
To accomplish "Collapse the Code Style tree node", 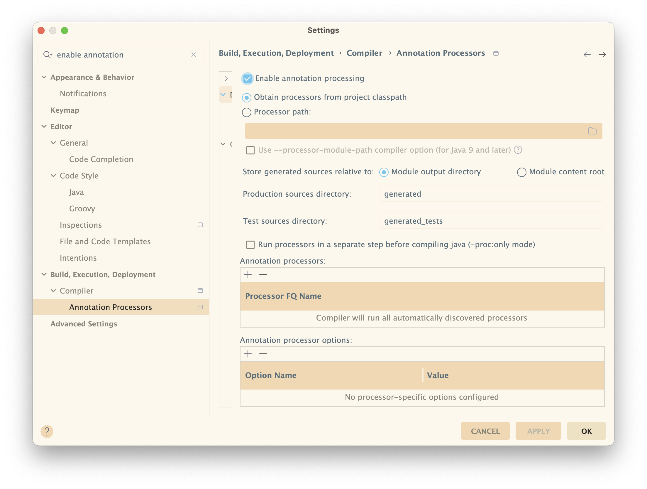I will pyautogui.click(x=53, y=176).
